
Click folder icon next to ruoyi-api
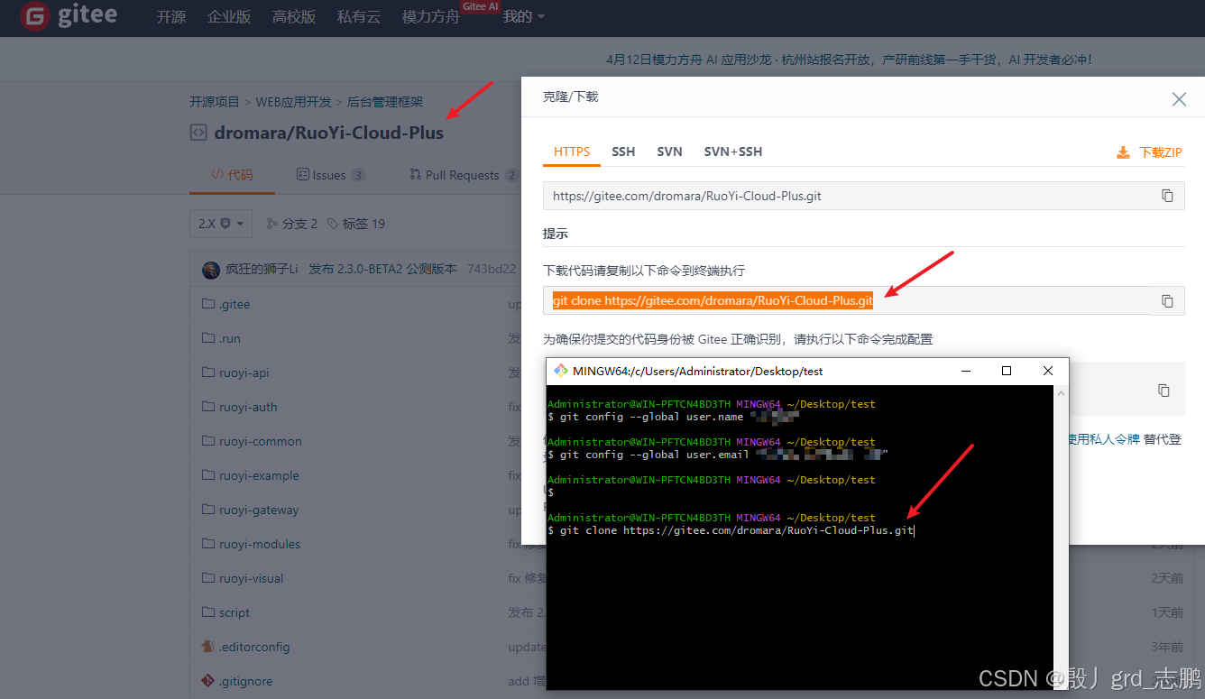[208, 372]
